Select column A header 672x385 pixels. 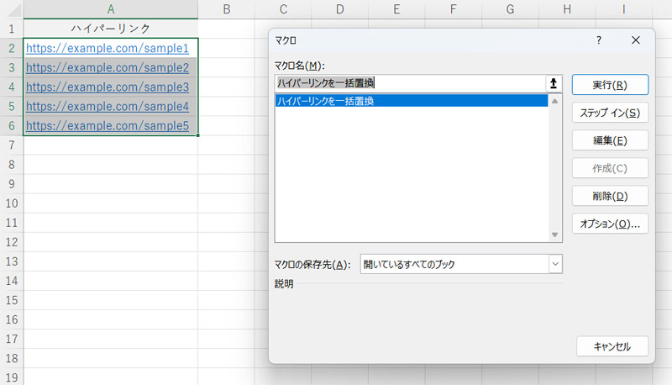[111, 9]
